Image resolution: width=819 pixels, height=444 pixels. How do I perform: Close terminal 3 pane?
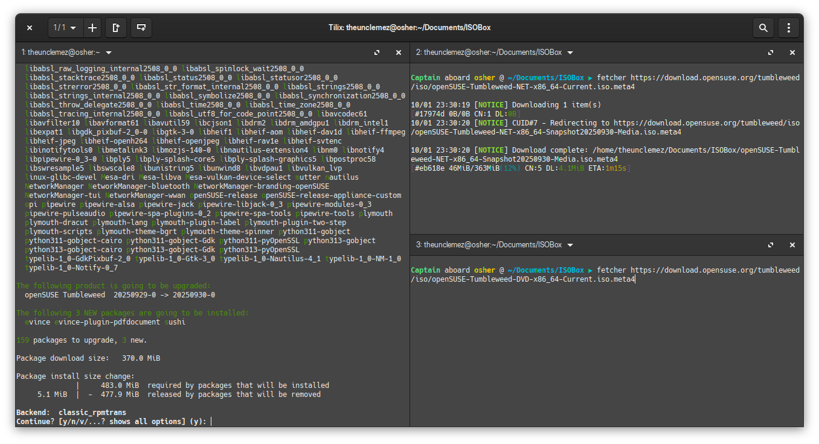point(792,245)
